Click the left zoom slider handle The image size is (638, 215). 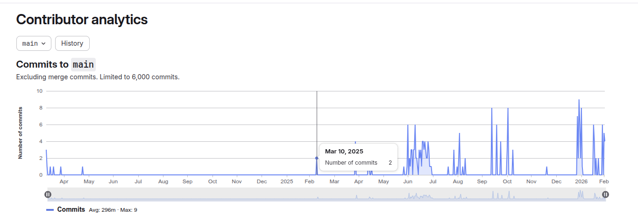pos(48,194)
